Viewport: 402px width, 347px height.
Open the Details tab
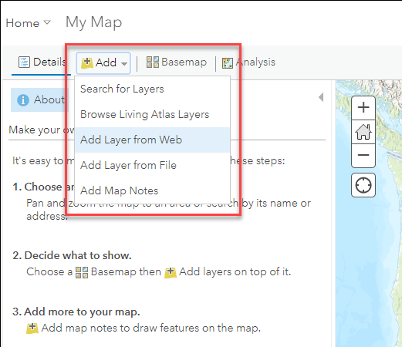click(x=42, y=62)
